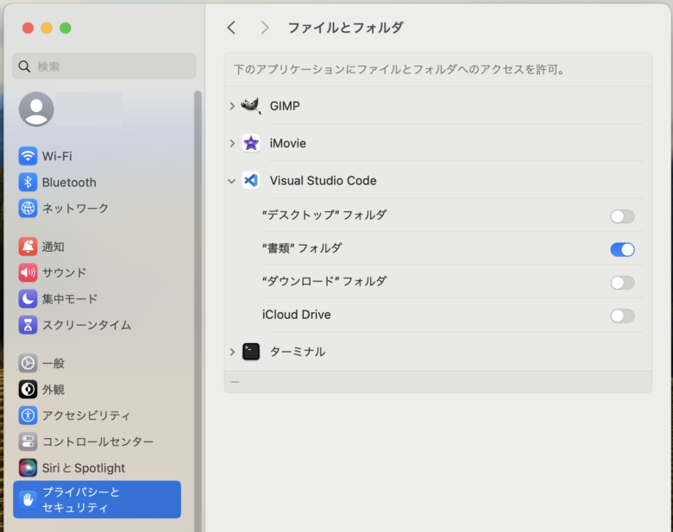Click the minus remove button
The height and width of the screenshot is (532, 673).
tap(235, 381)
